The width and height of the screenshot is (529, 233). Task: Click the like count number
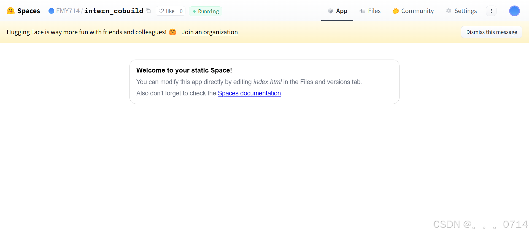point(181,11)
